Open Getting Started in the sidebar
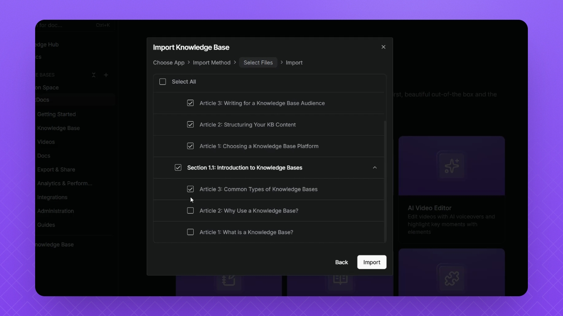This screenshot has width=563, height=316. coord(57,114)
